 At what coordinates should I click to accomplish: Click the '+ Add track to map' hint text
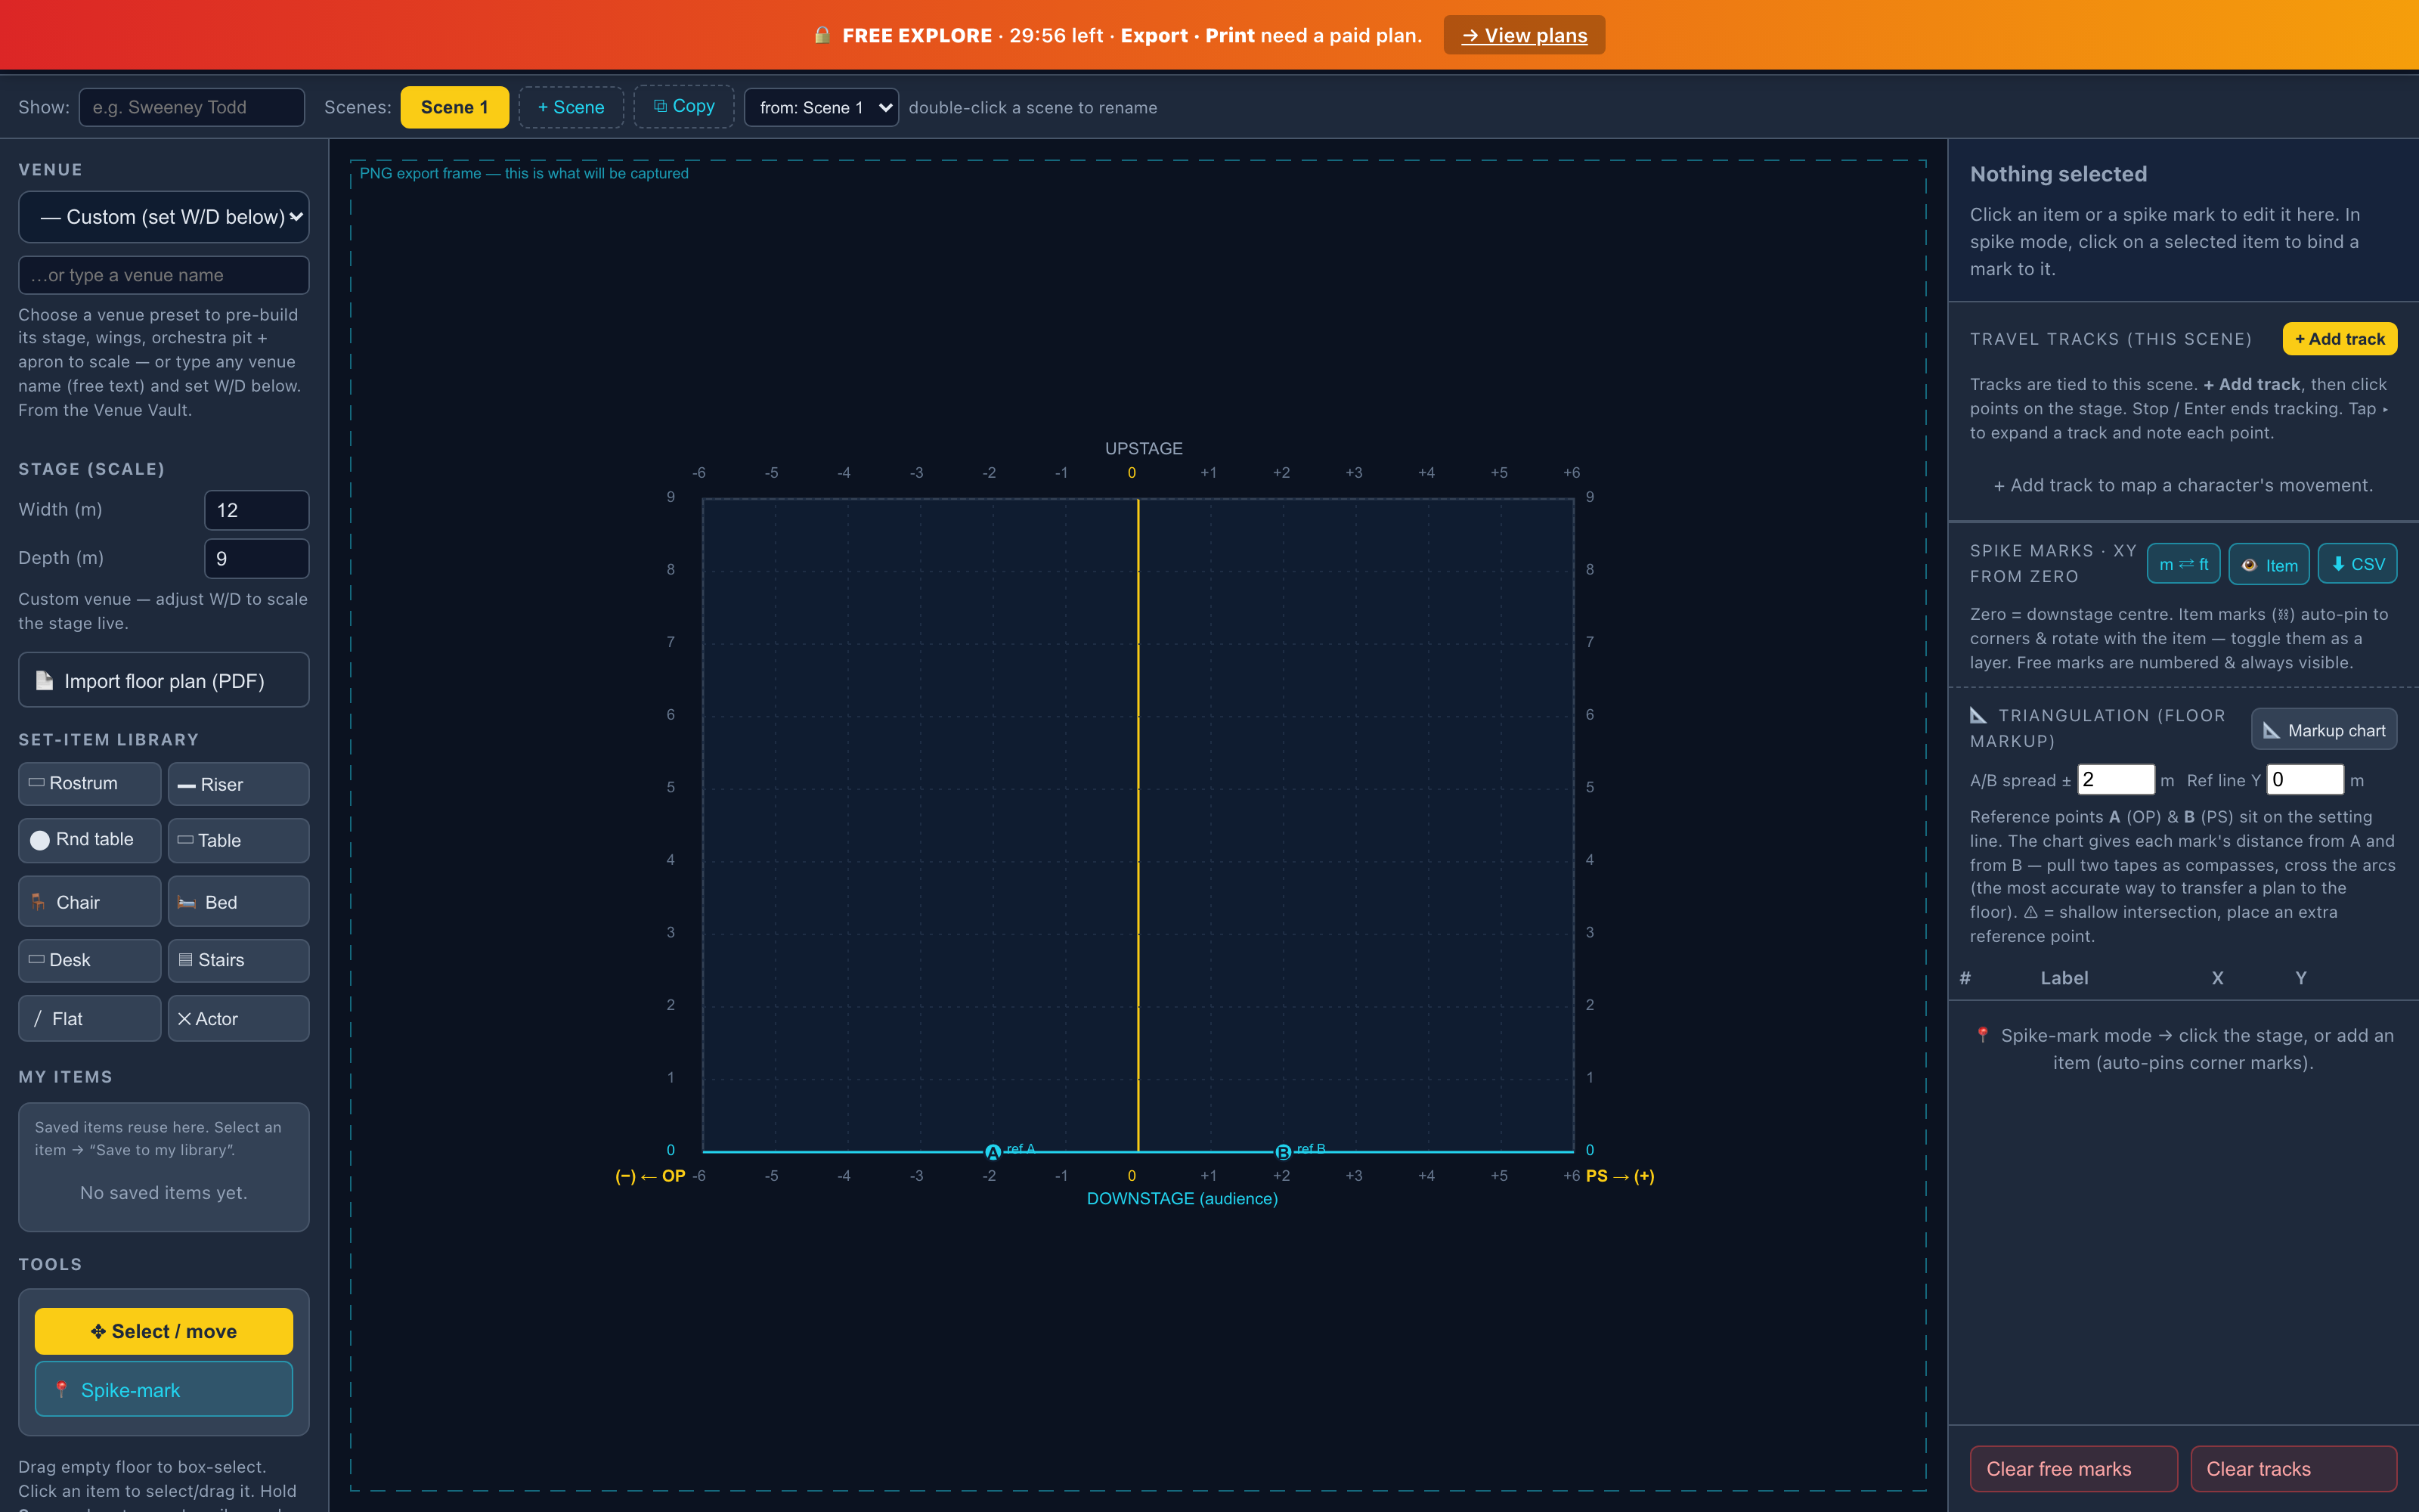[x=2182, y=485]
